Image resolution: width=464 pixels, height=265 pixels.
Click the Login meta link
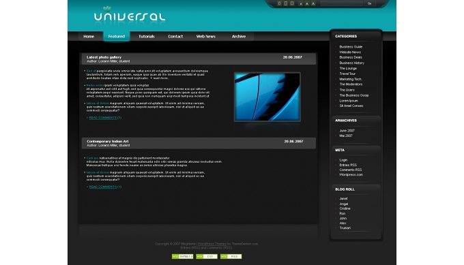[x=343, y=160]
